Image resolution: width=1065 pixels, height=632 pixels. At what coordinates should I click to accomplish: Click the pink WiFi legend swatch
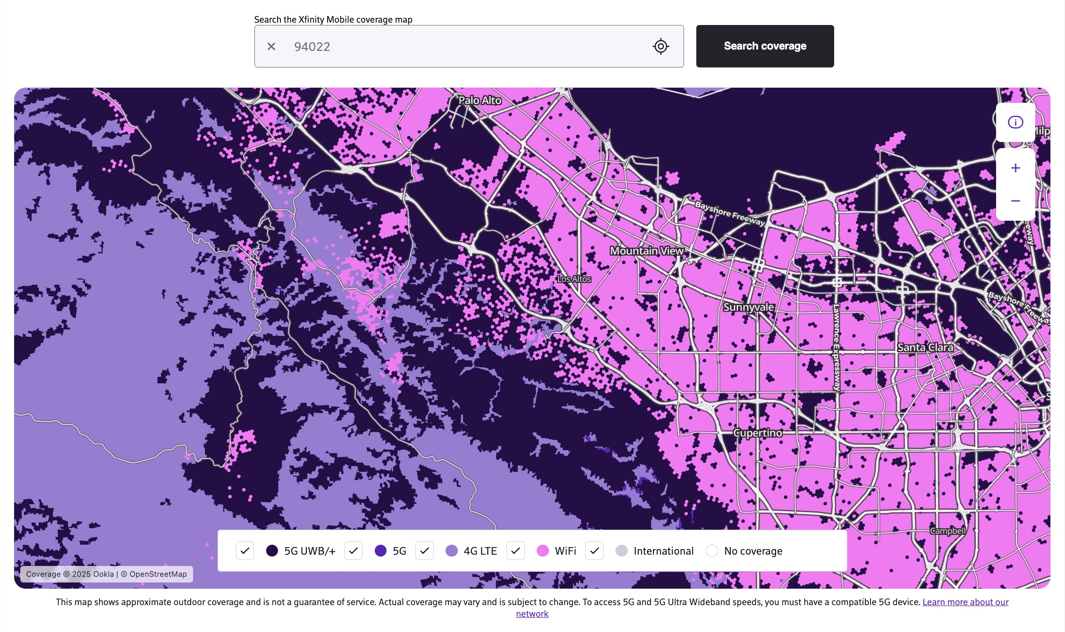tap(543, 551)
